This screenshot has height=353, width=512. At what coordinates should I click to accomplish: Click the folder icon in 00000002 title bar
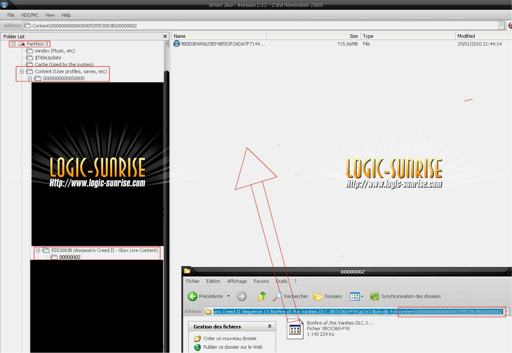(x=187, y=271)
